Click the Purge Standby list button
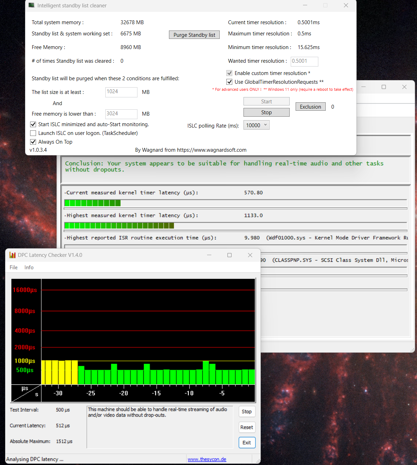This screenshot has width=417, height=465. (x=194, y=35)
